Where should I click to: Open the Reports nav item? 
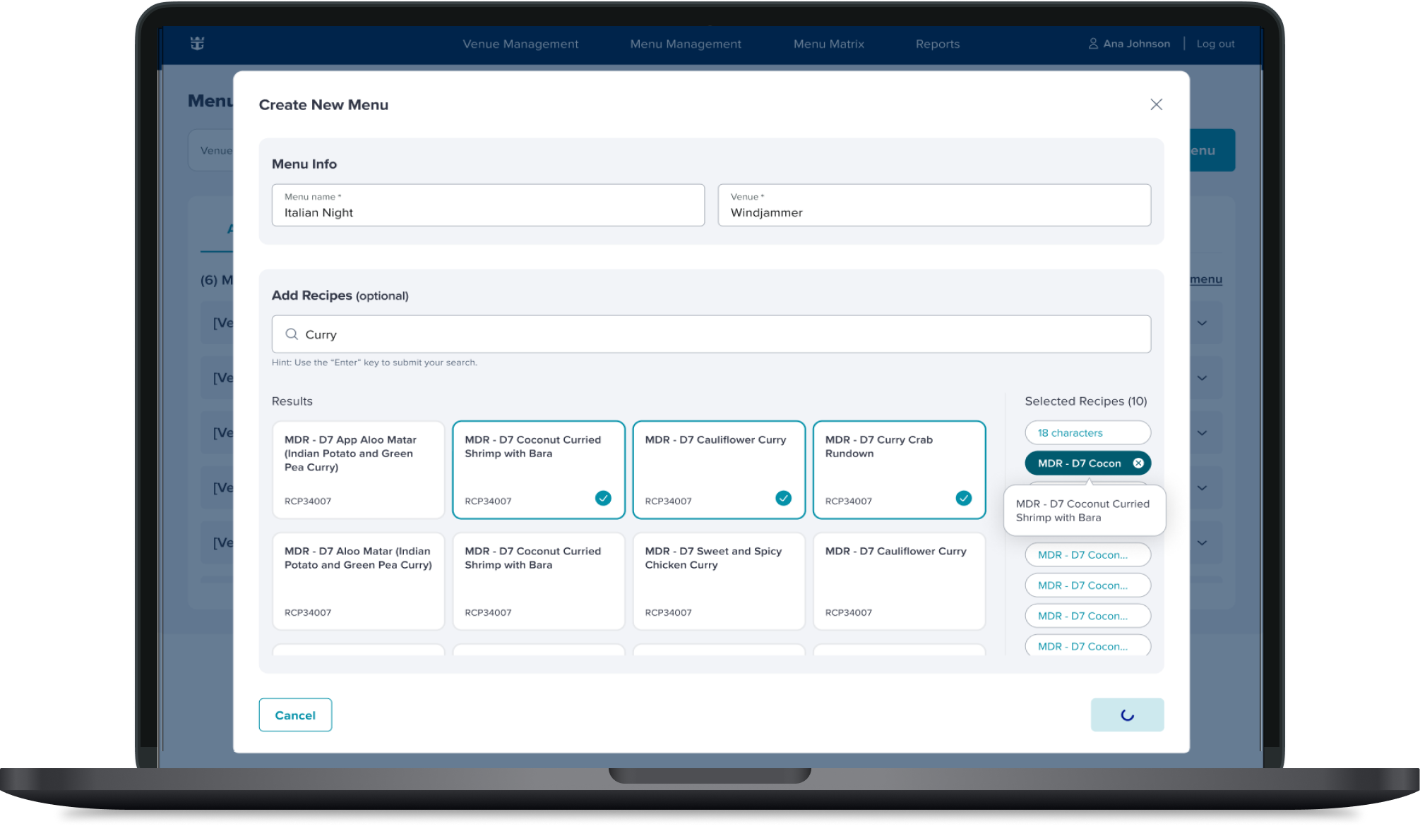click(937, 44)
